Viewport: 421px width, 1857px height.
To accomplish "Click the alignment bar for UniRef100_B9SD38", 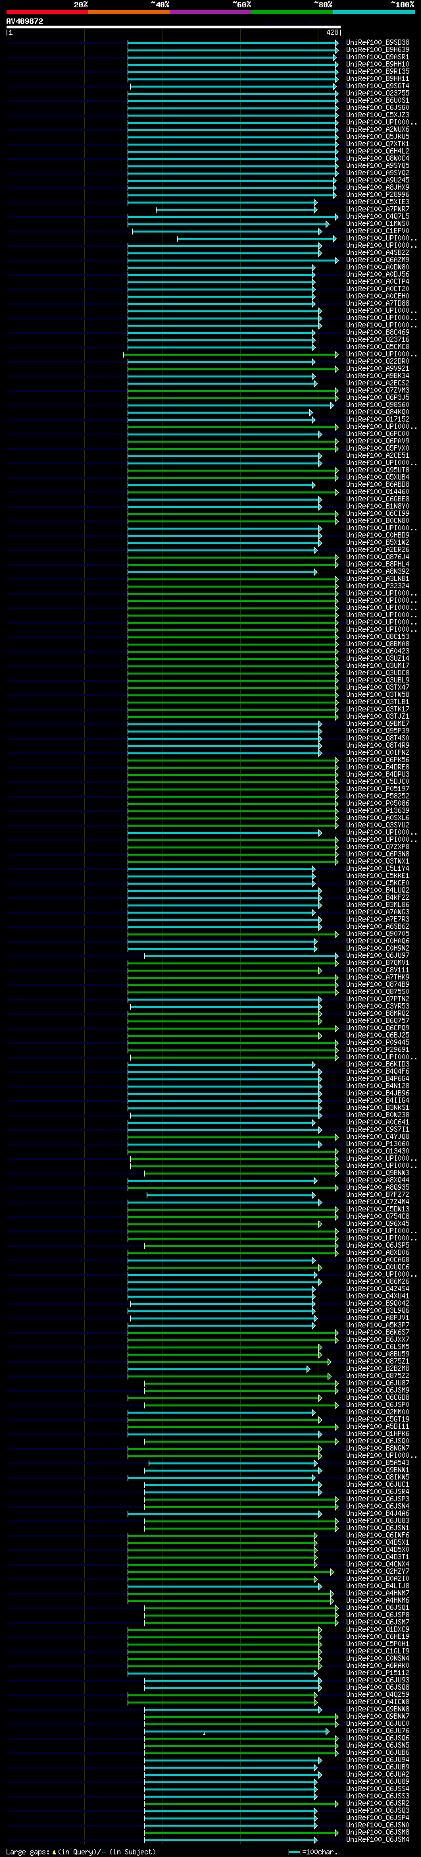I will (232, 43).
